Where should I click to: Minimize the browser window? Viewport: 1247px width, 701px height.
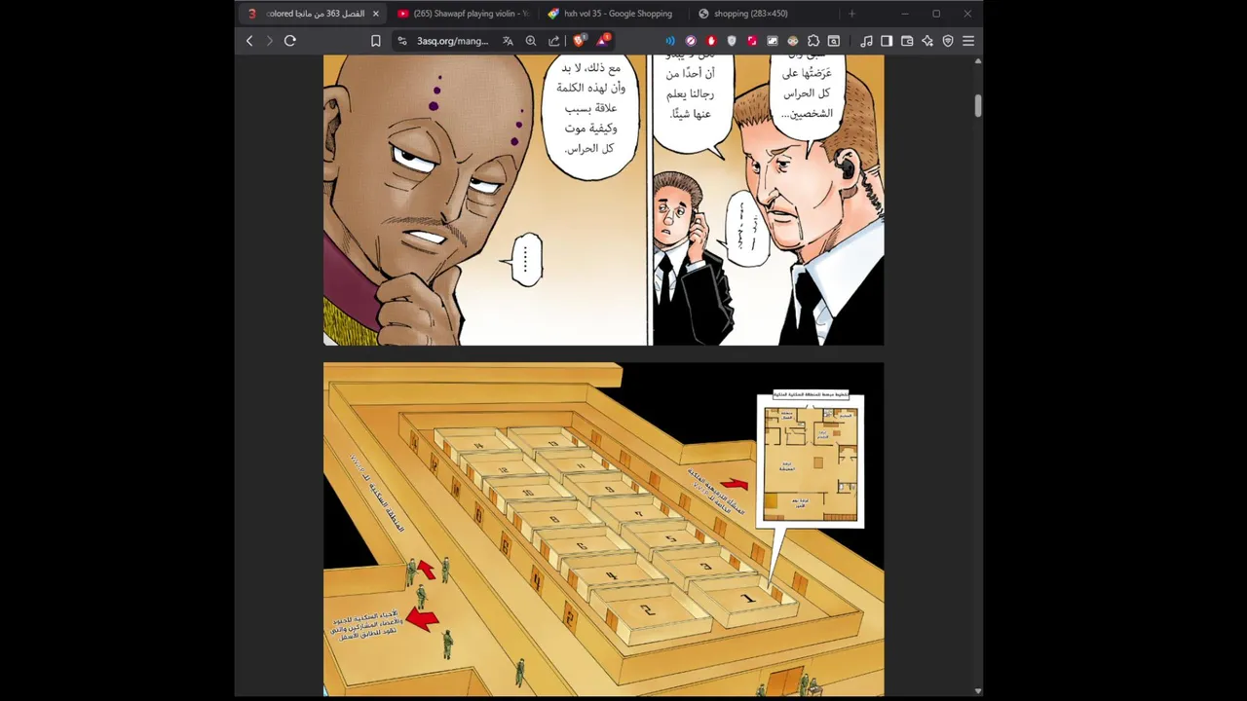[904, 14]
